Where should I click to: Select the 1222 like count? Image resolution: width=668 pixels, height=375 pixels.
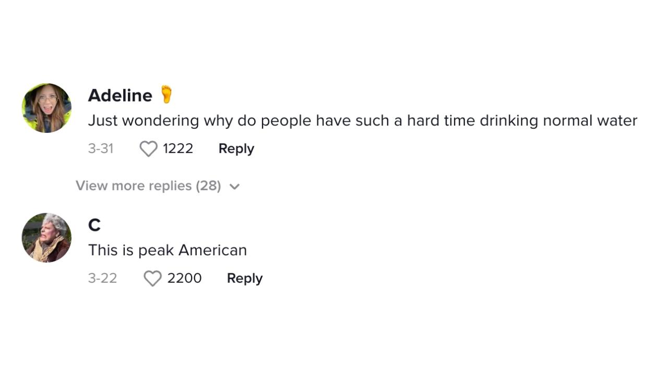(178, 148)
